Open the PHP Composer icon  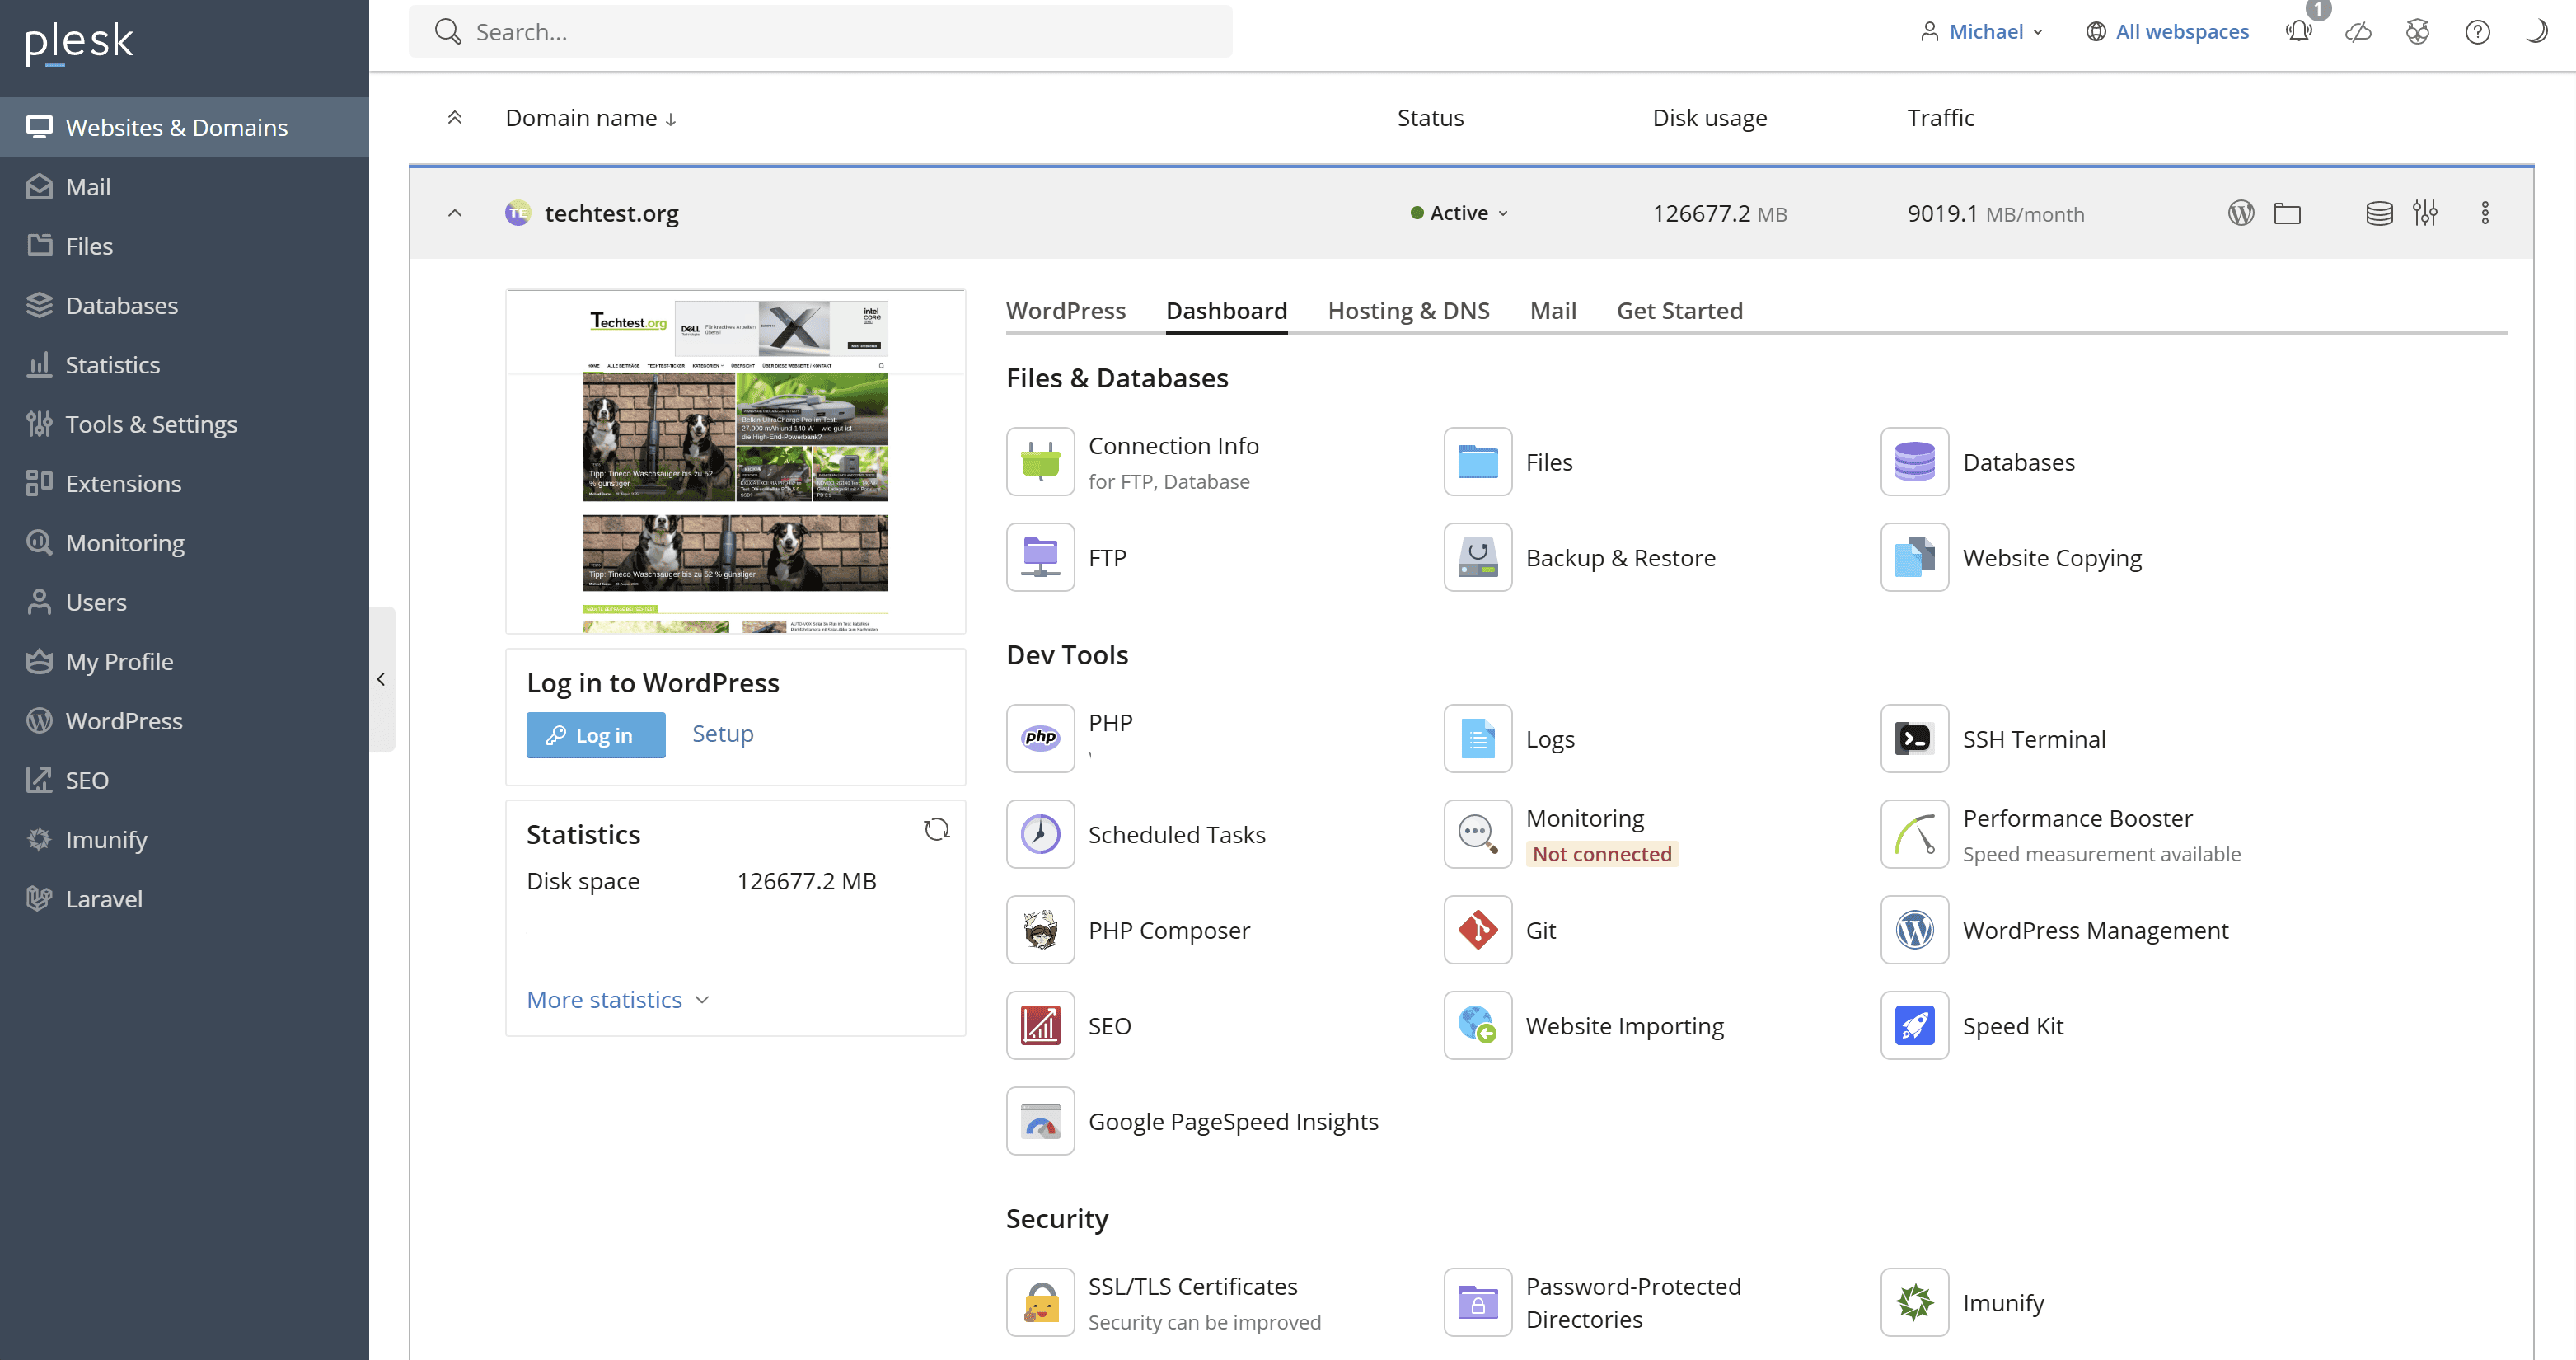click(1040, 930)
